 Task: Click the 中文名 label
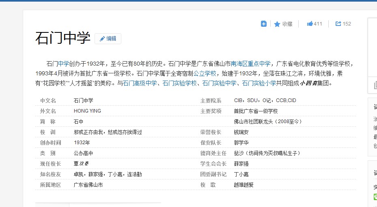(48, 100)
